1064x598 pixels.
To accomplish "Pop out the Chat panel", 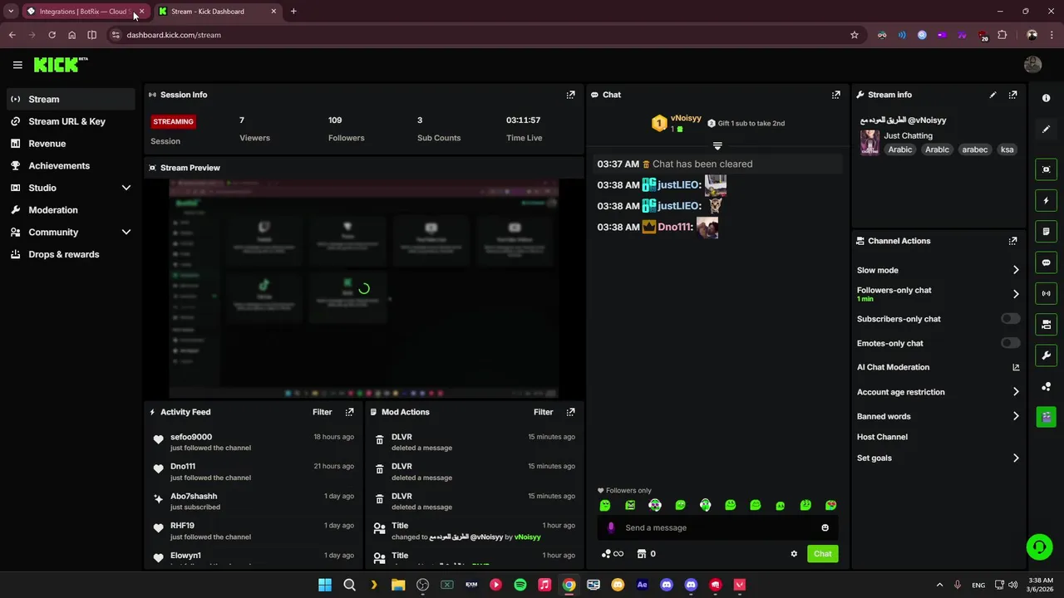I will [836, 95].
